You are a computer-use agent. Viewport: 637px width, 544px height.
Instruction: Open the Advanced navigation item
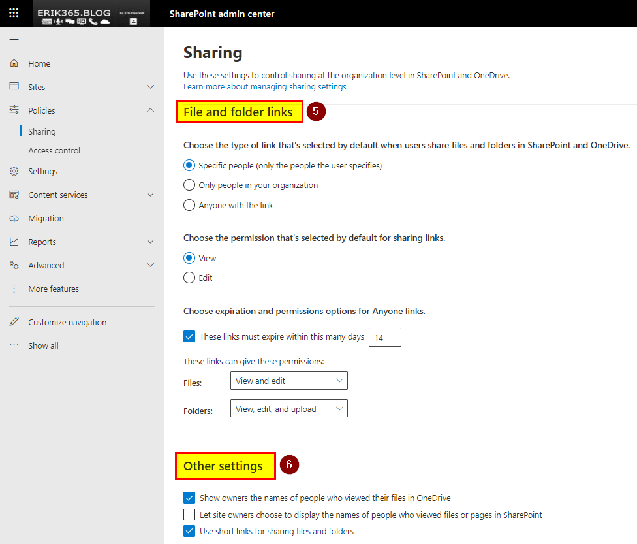point(46,265)
